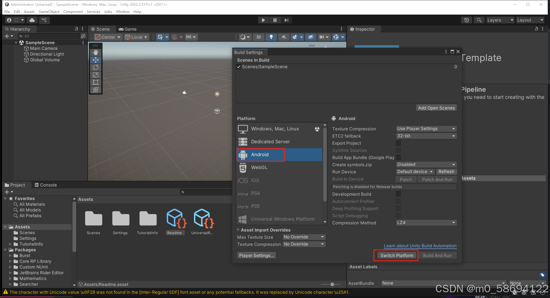
Task: Select the Hand tool
Action: coord(95,52)
